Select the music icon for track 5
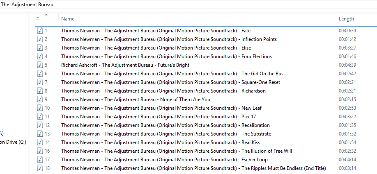Screen dimensions: 377x174 [x=40, y=65]
